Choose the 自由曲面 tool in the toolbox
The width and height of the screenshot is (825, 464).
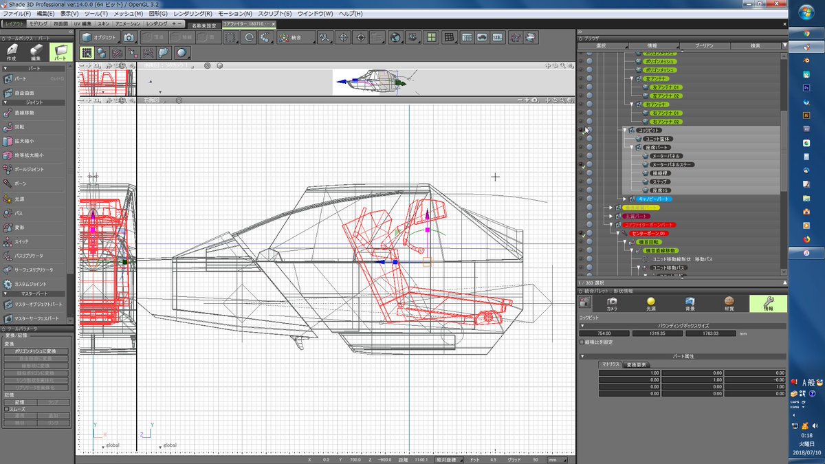(x=33, y=91)
